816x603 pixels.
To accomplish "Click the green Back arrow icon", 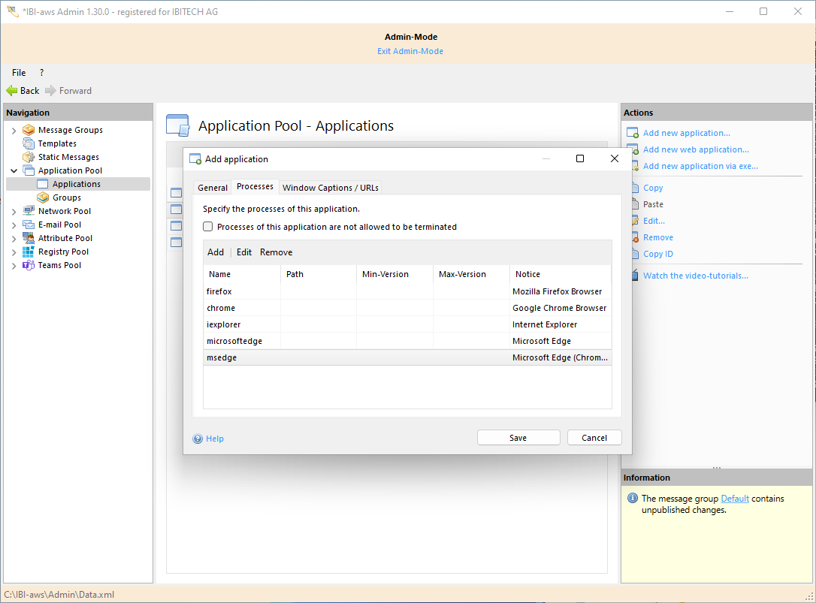I will tap(12, 90).
